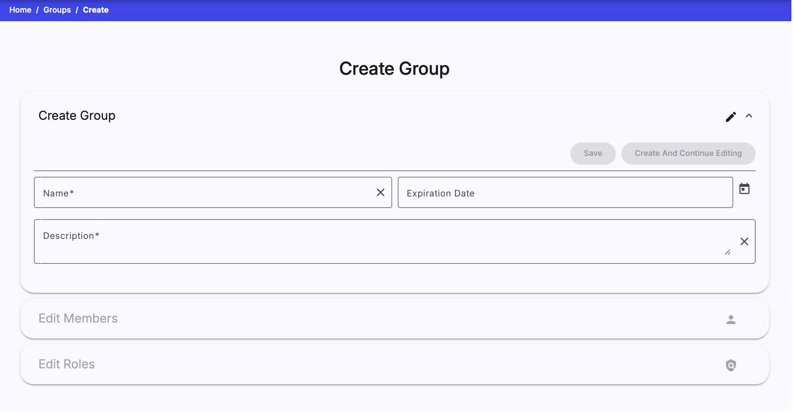Expand the Edit Roles section

point(67,364)
